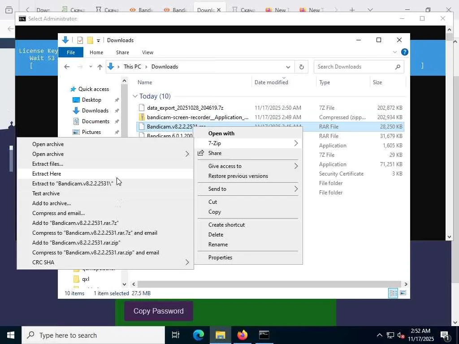Open Quick access in navigation pane
The image size is (459, 344).
[90, 89]
